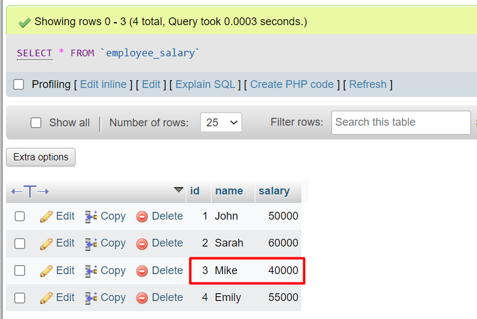This screenshot has width=477, height=319.
Task: Click the Copy icon for John's row
Action: (x=91, y=217)
